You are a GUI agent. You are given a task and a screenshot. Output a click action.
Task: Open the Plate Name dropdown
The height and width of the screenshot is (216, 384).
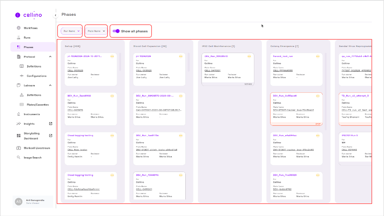96,31
